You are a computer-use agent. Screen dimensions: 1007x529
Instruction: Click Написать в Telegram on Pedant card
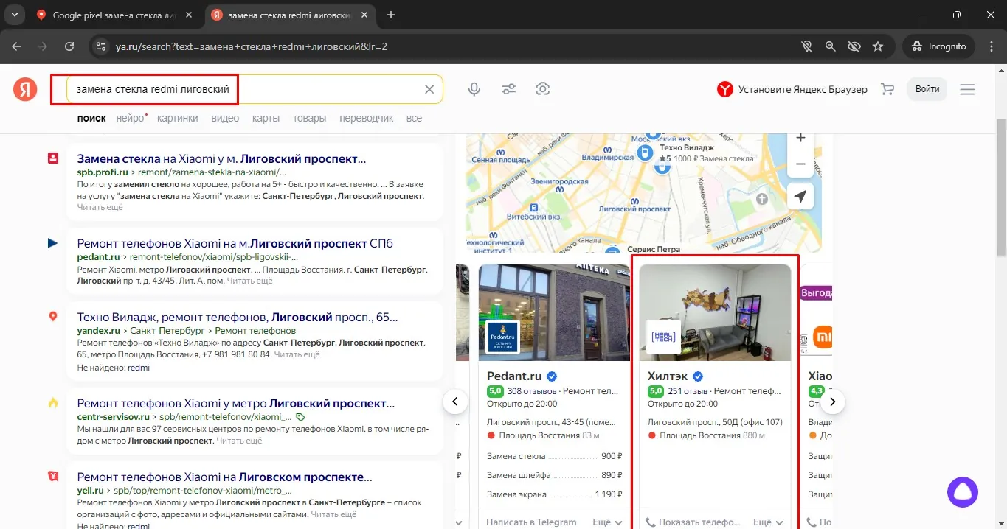[531, 522]
